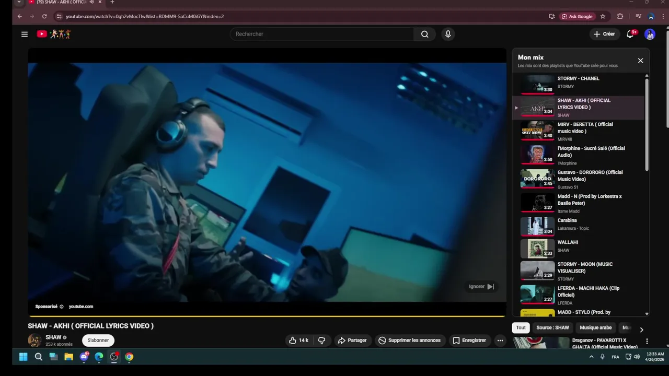Open SHAW channel avatar below video
The image size is (669, 376).
(x=34, y=340)
